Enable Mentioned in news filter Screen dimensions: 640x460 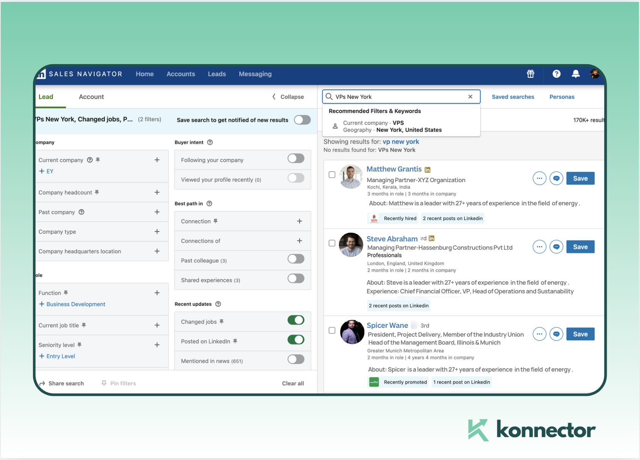[296, 359]
